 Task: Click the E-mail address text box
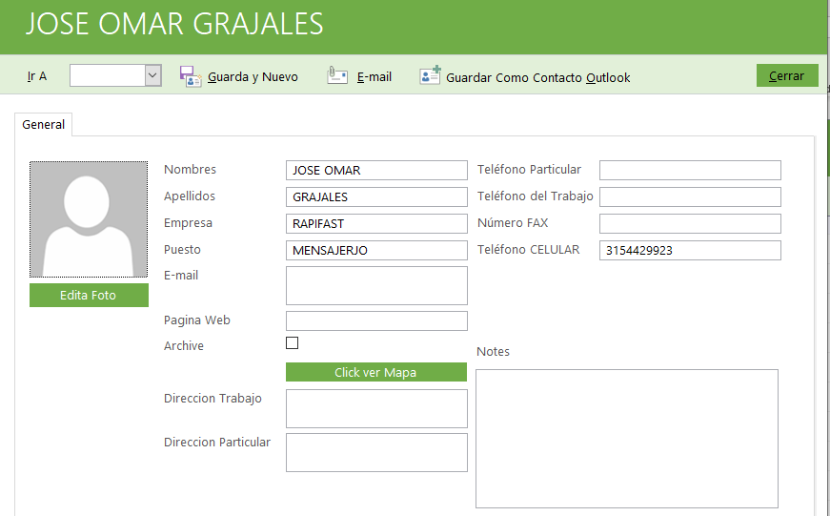click(375, 285)
